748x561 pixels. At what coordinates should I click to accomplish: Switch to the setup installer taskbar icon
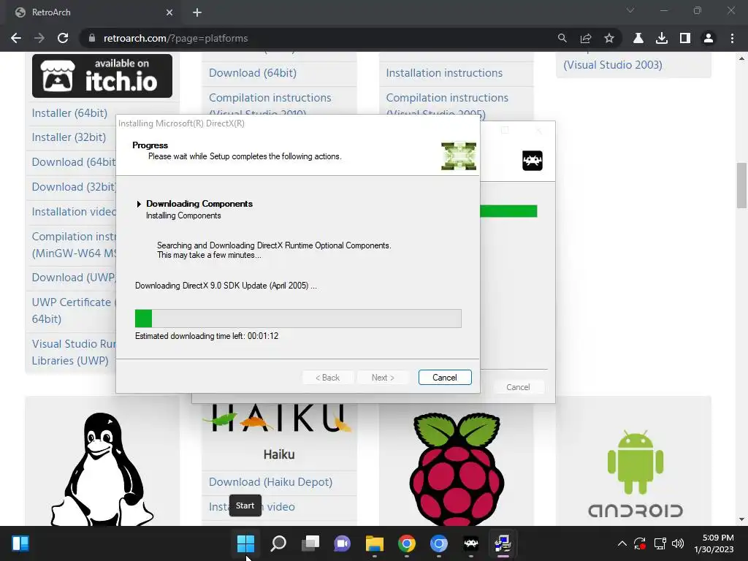pyautogui.click(x=503, y=543)
